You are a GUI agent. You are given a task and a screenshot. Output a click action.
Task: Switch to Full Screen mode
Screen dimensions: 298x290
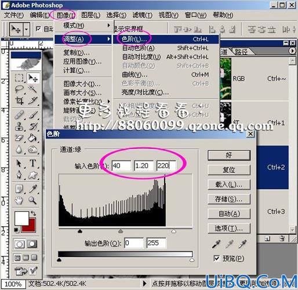(x=34, y=258)
